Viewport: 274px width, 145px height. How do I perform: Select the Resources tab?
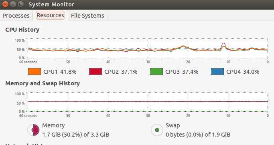click(x=50, y=15)
